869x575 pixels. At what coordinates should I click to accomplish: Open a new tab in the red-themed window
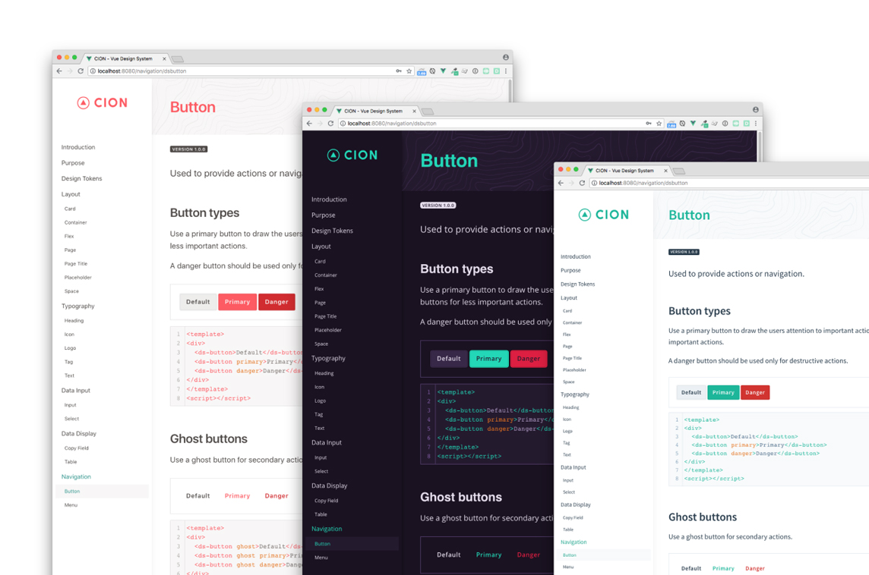coord(177,58)
